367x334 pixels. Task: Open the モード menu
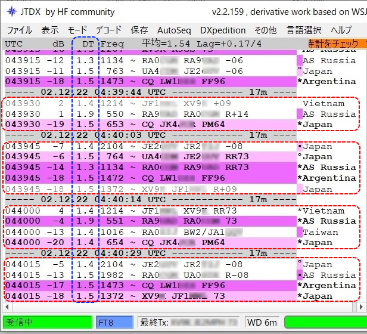coord(77,30)
